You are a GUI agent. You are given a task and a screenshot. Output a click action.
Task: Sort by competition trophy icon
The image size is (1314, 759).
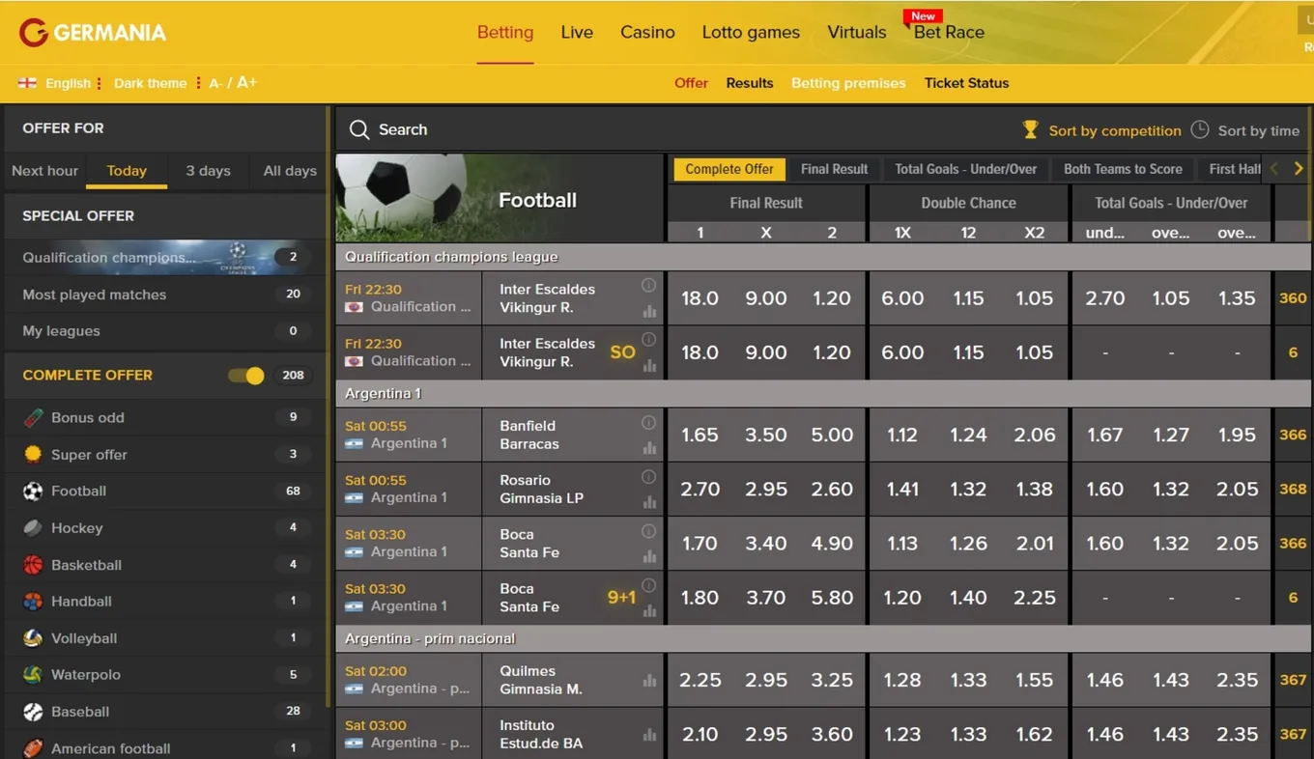pyautogui.click(x=1031, y=129)
